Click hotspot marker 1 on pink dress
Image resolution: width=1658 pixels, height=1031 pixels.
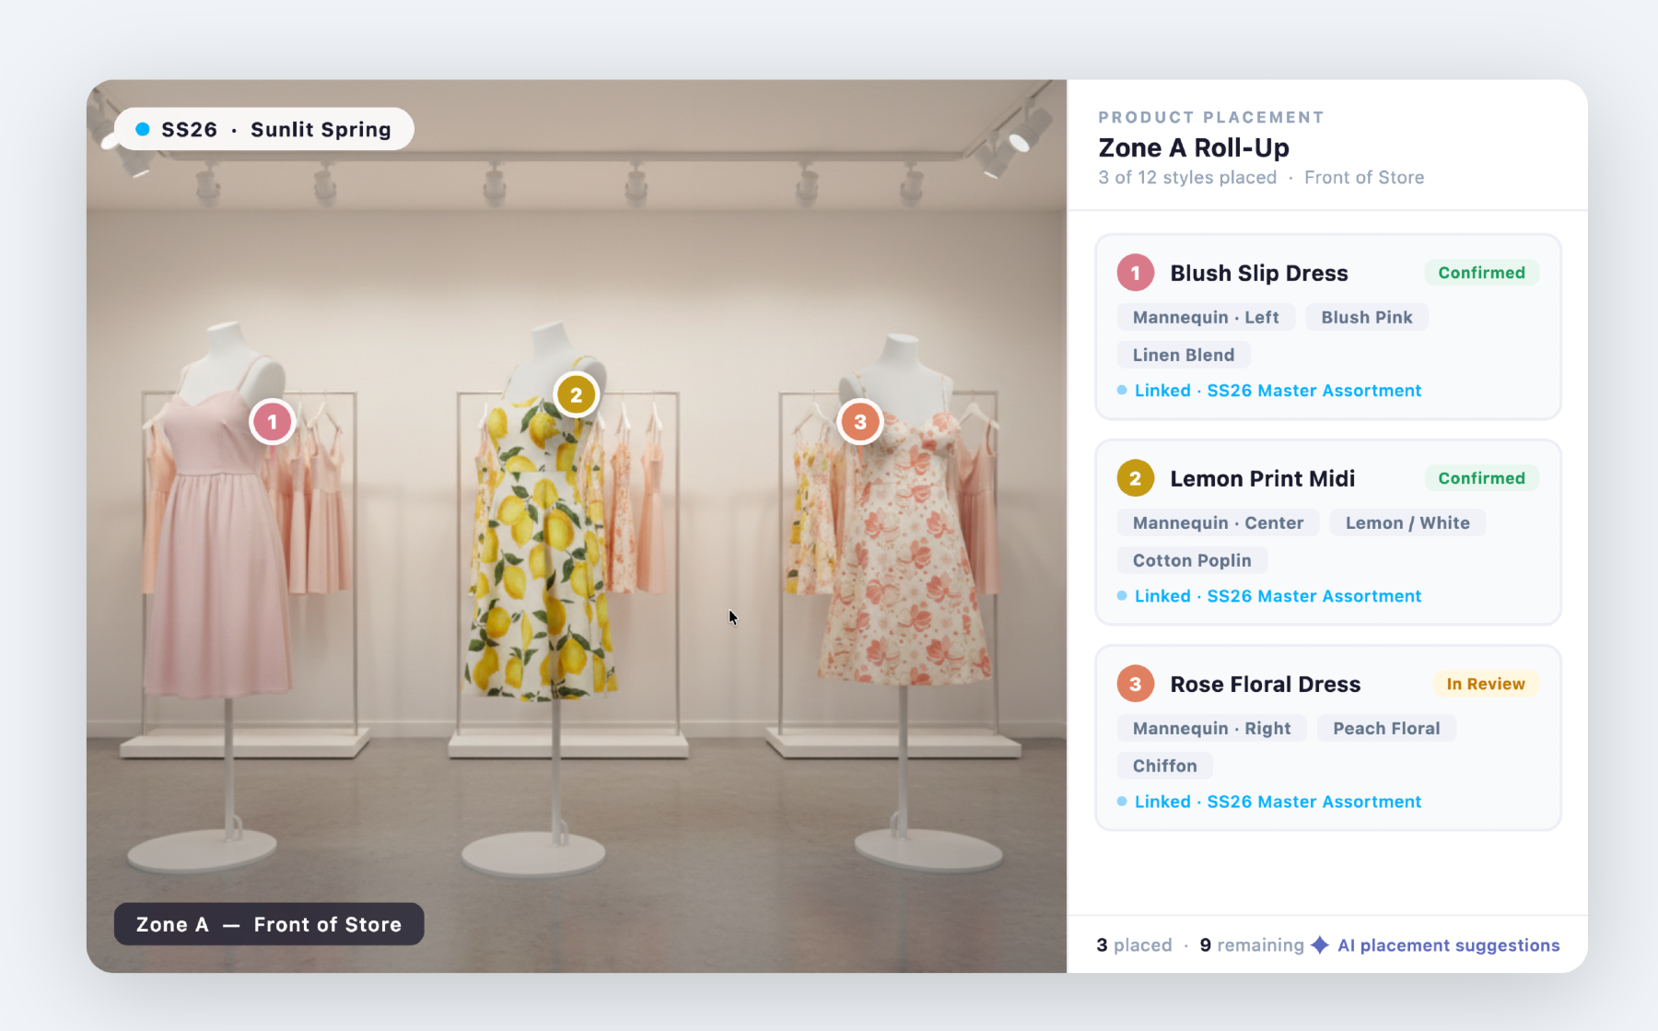tap(272, 423)
